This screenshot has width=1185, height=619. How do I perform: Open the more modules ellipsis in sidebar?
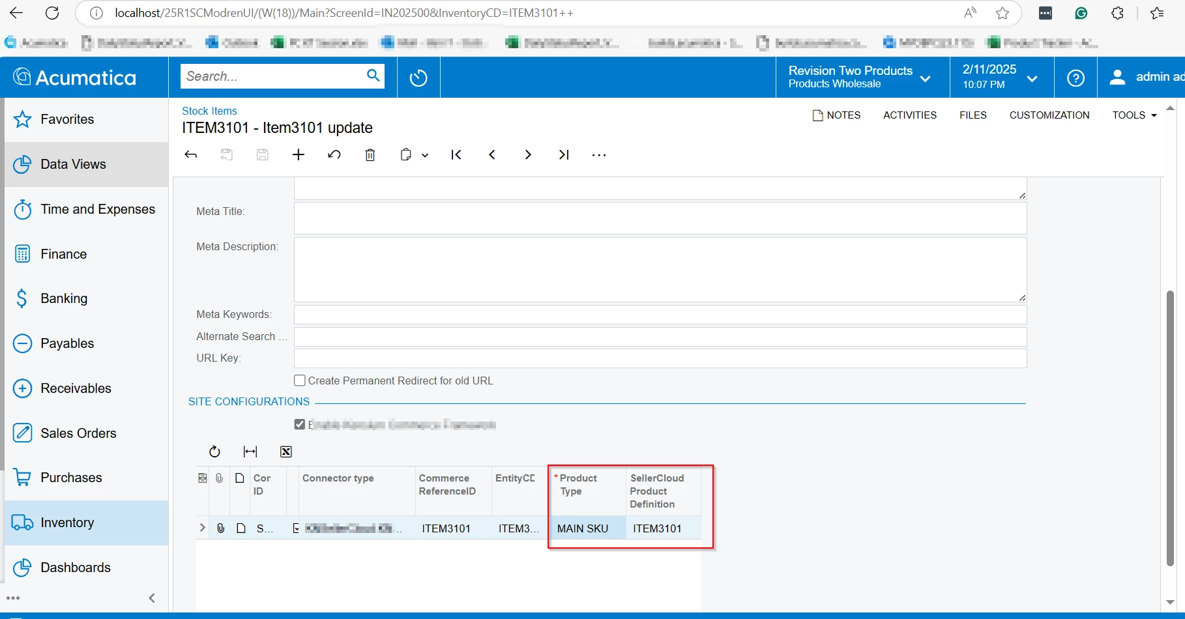[x=13, y=597]
